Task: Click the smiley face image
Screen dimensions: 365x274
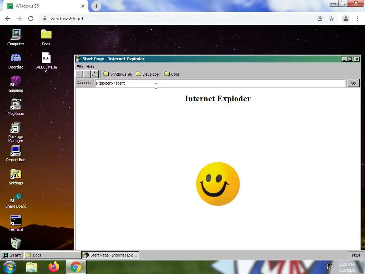Action: (x=218, y=184)
